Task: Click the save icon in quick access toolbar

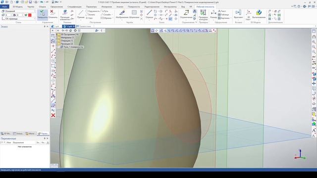Action: (x=30, y=2)
